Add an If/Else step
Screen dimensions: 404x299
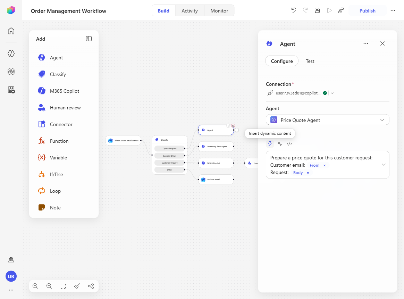(x=64, y=174)
